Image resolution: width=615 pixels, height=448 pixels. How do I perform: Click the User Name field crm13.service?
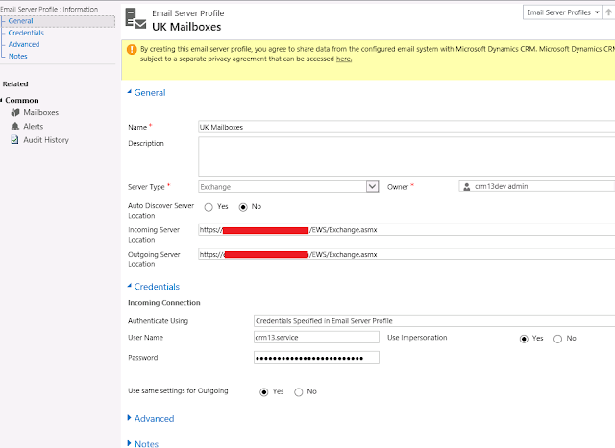(316, 337)
